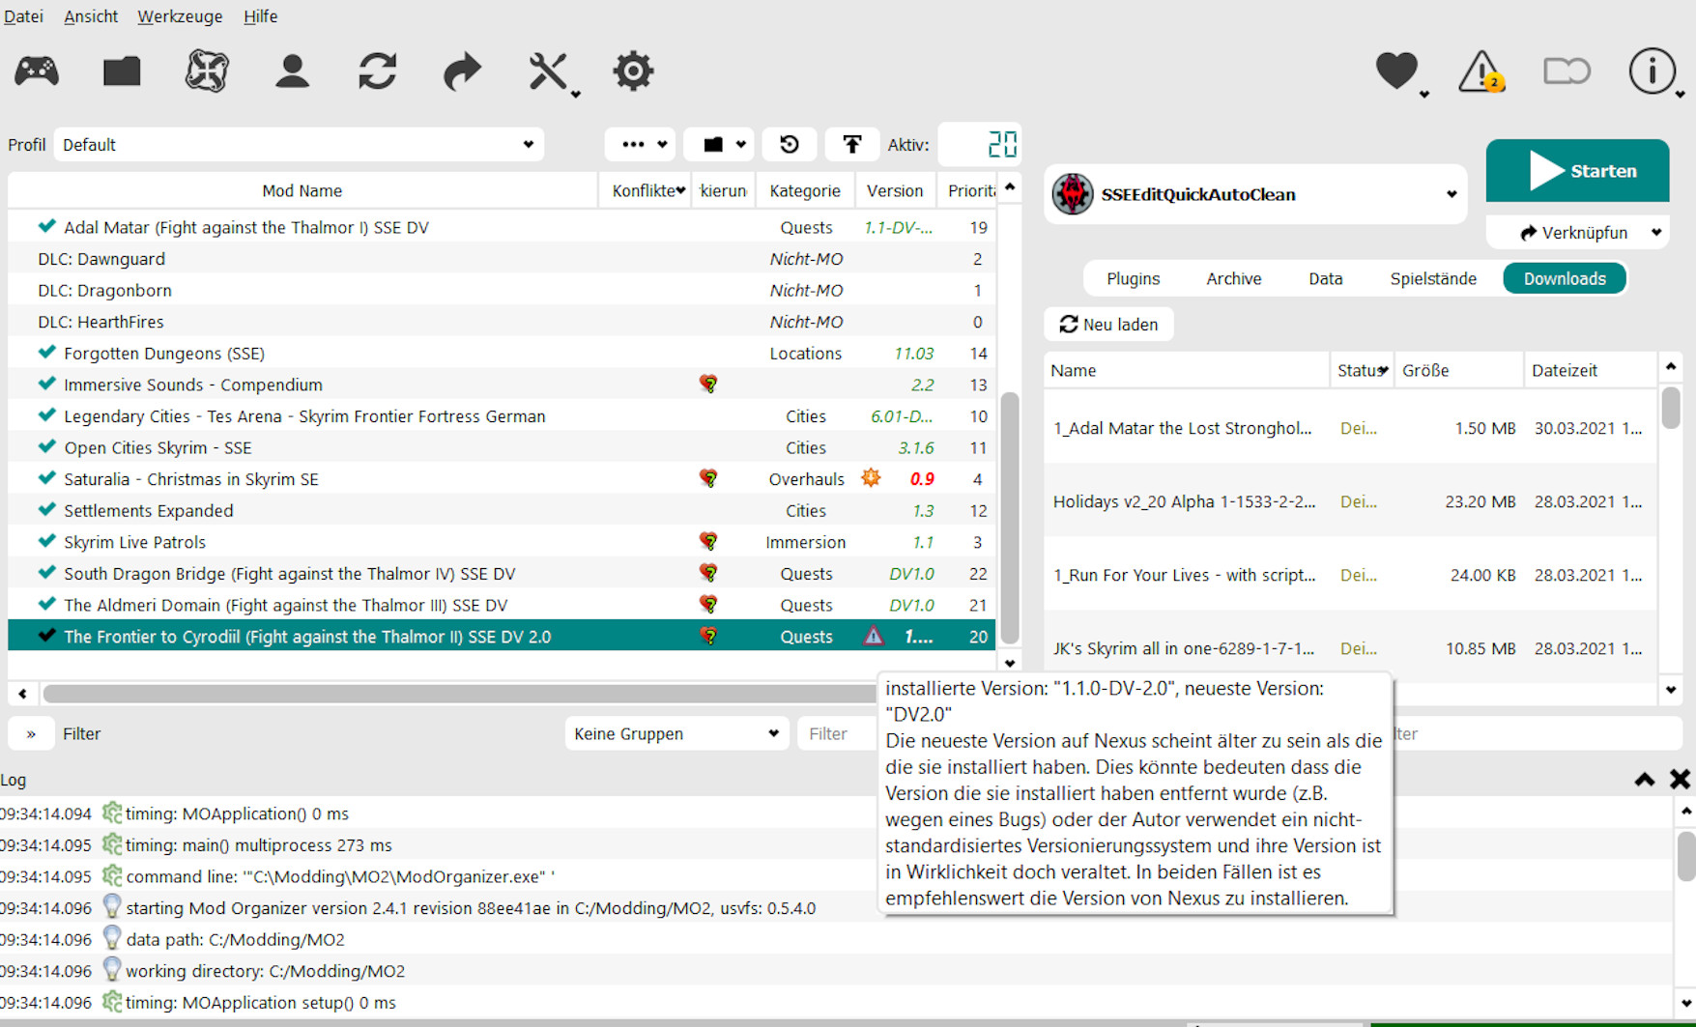Click the heart endorse icon

point(1396,71)
